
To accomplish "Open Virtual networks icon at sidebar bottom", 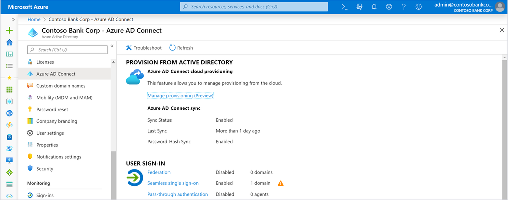I will (x=10, y=196).
